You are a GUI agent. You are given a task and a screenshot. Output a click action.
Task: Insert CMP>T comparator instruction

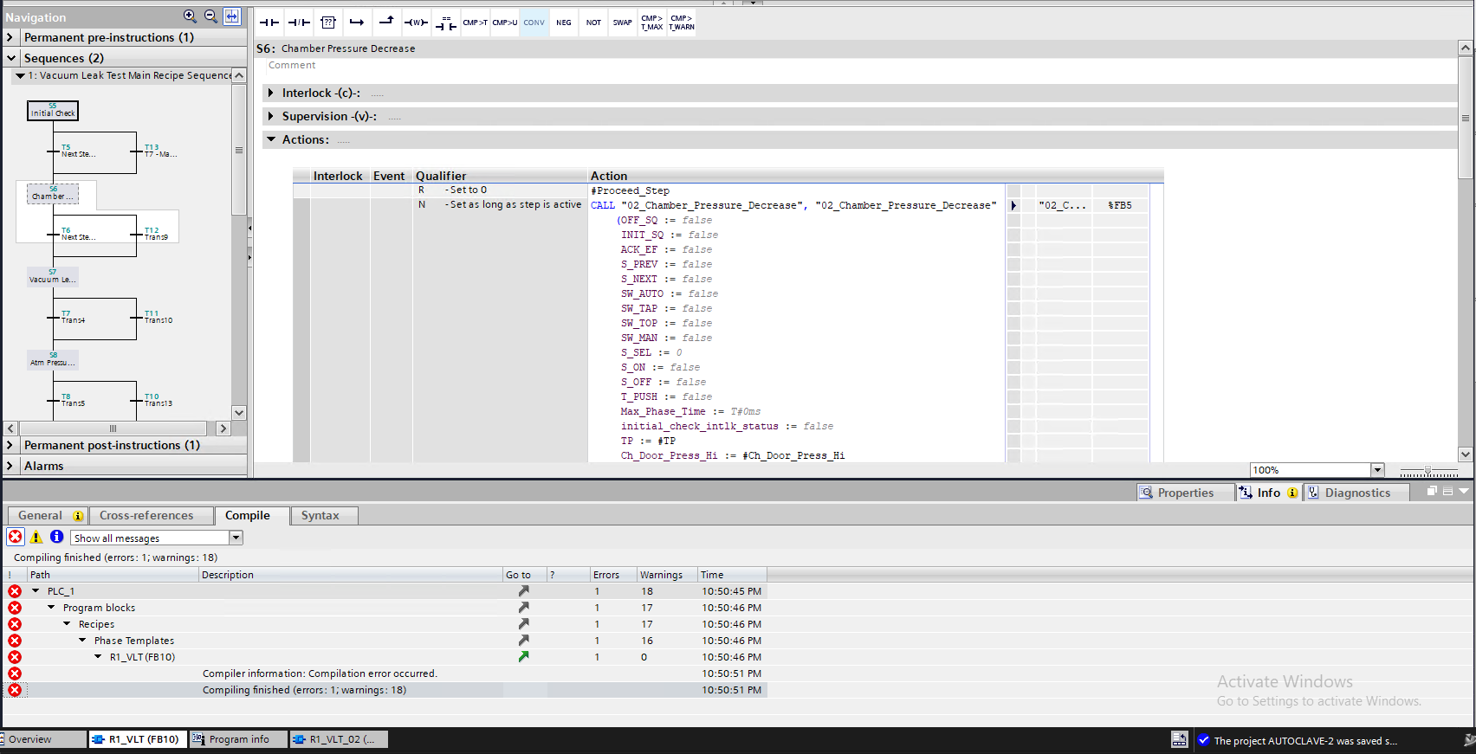(x=476, y=23)
